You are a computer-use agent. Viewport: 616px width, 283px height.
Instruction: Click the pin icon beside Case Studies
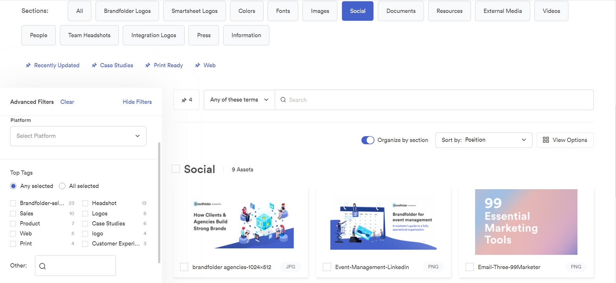point(94,65)
